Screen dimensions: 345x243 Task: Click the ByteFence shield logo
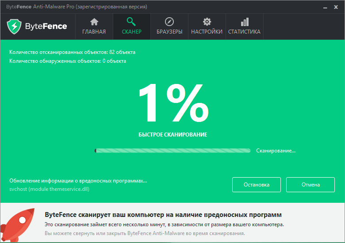point(14,27)
